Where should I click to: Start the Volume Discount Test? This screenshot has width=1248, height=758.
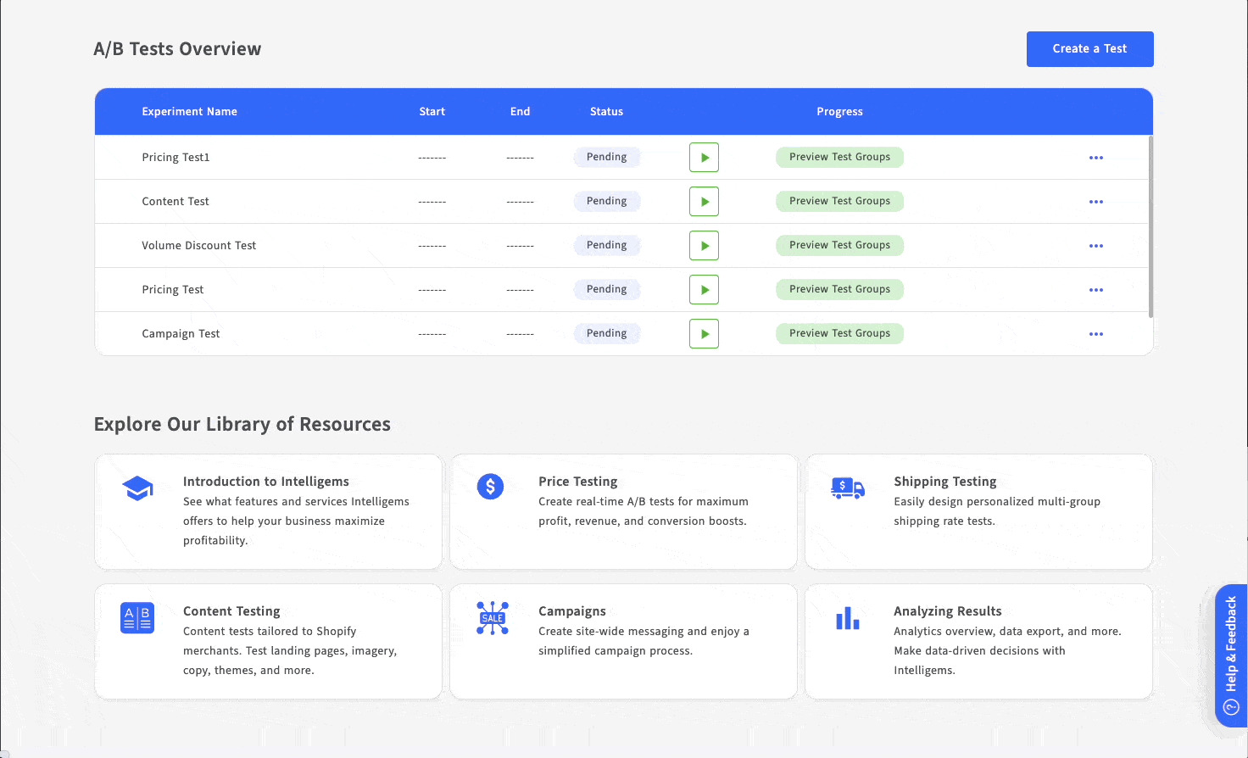(x=704, y=245)
